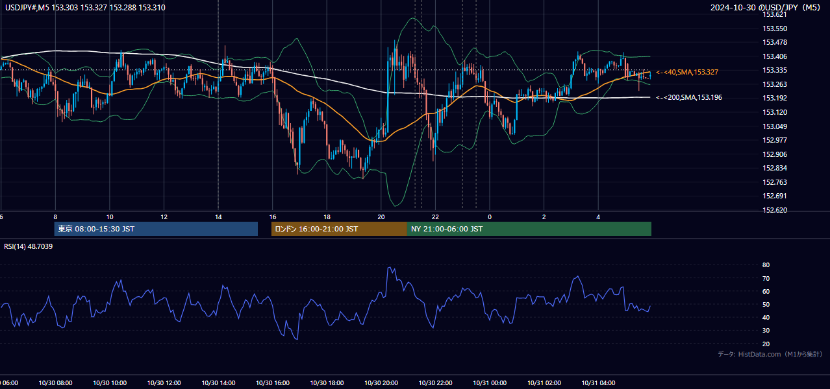This screenshot has height=389, width=830.
Task: Click the RSI(14) 48.7039 indicator label
Action: (x=29, y=246)
